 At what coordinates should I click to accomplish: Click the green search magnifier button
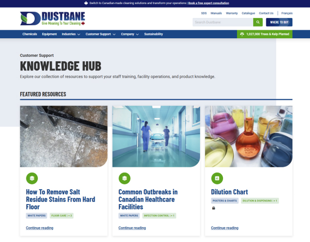click(x=258, y=22)
